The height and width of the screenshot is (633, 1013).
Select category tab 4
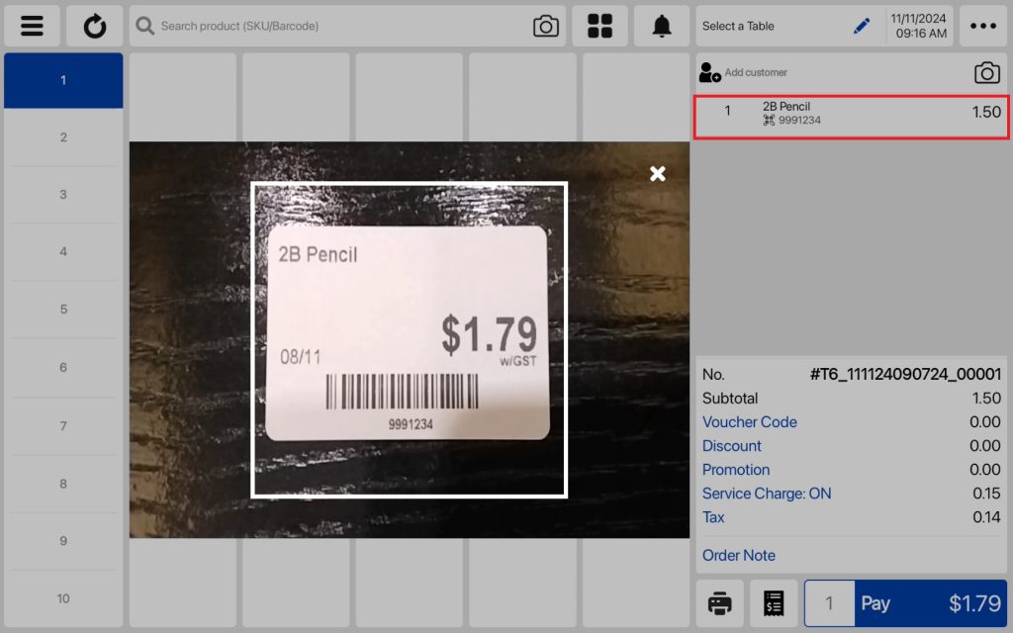point(63,252)
